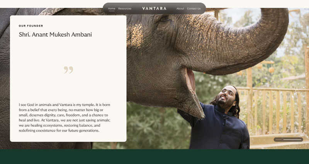This screenshot has width=309, height=164.
Task: Select the short dim carousel indicator segment
Action: (x=278, y=140)
